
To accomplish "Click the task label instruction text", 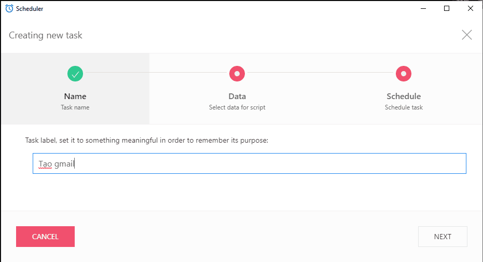I will pos(146,140).
